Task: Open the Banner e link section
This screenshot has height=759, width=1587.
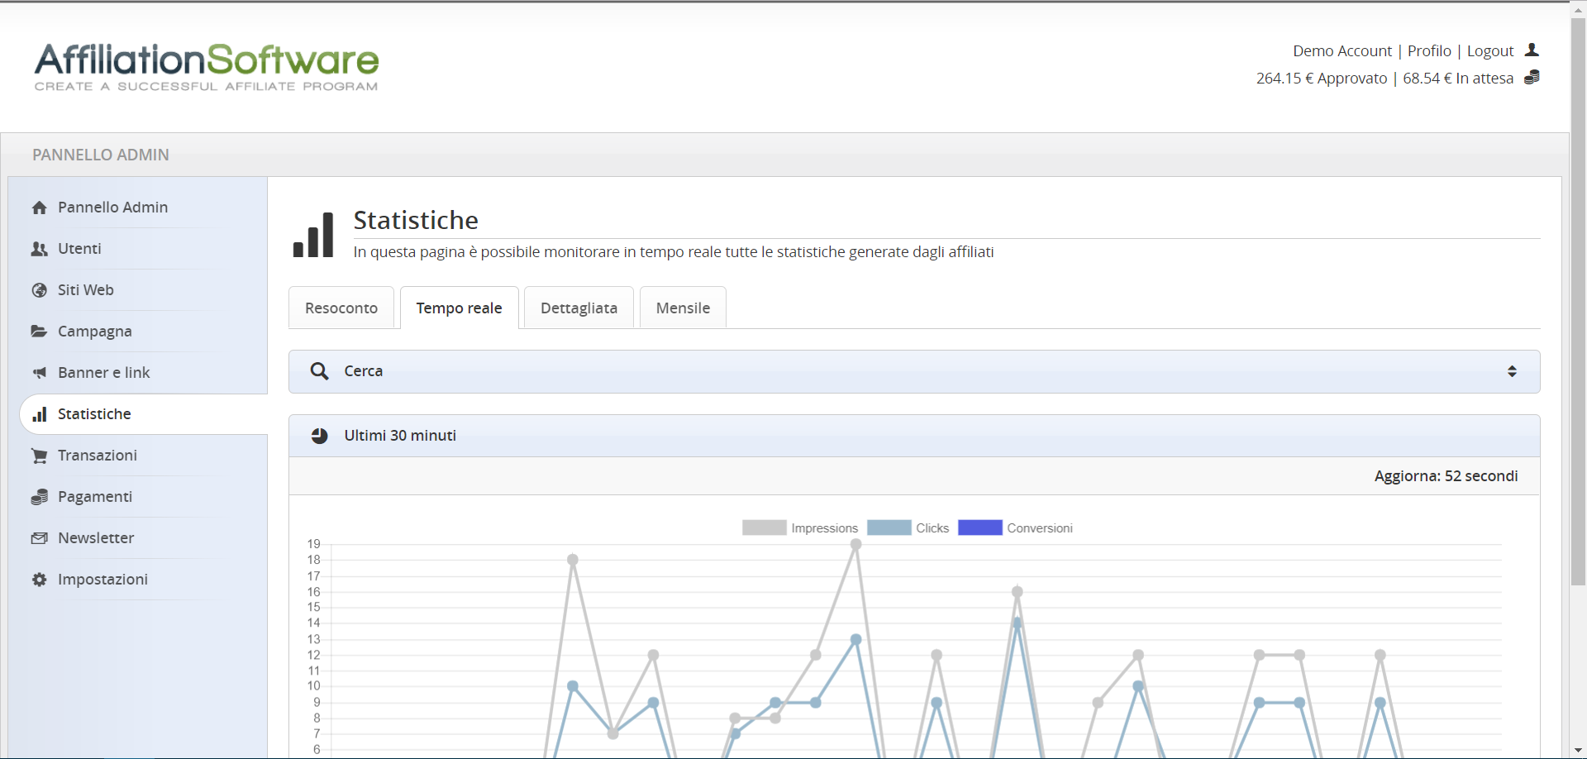Action: coord(104,373)
